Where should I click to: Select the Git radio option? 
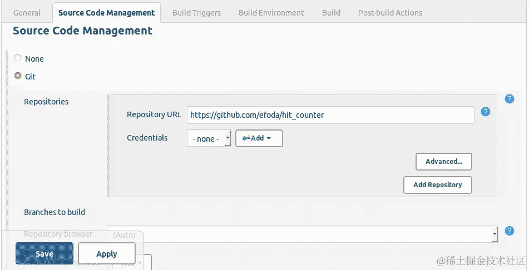click(18, 76)
